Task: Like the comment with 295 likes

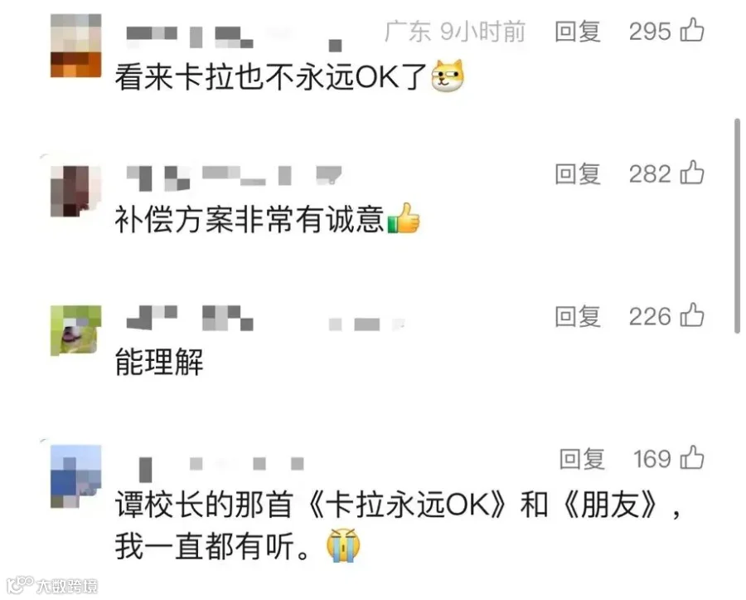Action: point(692,30)
